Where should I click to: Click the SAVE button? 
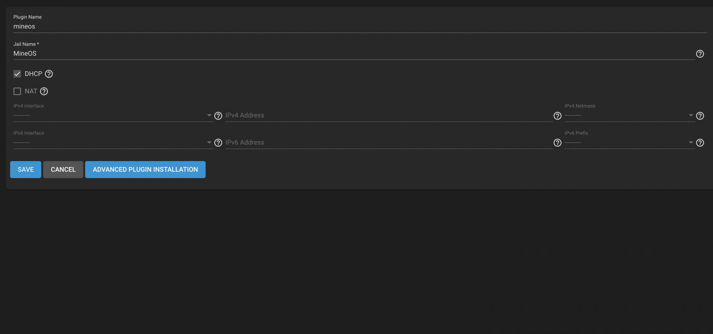[x=26, y=170]
